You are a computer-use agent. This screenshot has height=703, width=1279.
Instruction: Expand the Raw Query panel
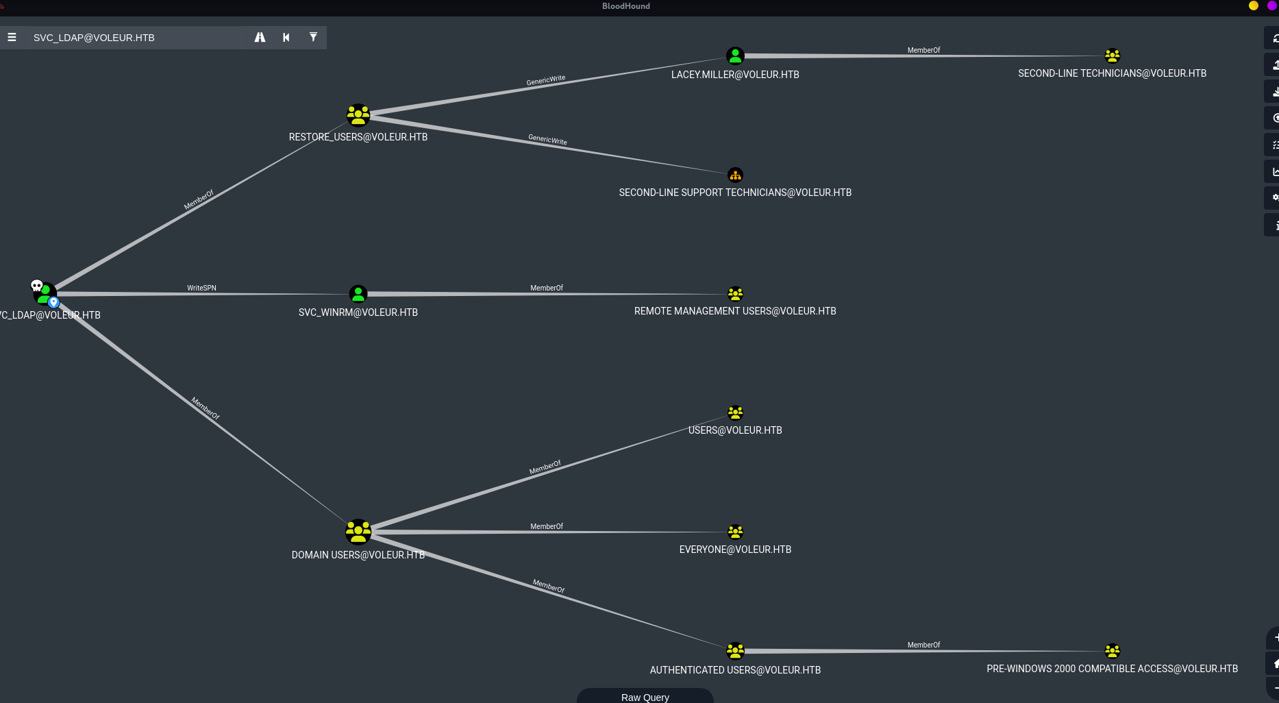[645, 696]
